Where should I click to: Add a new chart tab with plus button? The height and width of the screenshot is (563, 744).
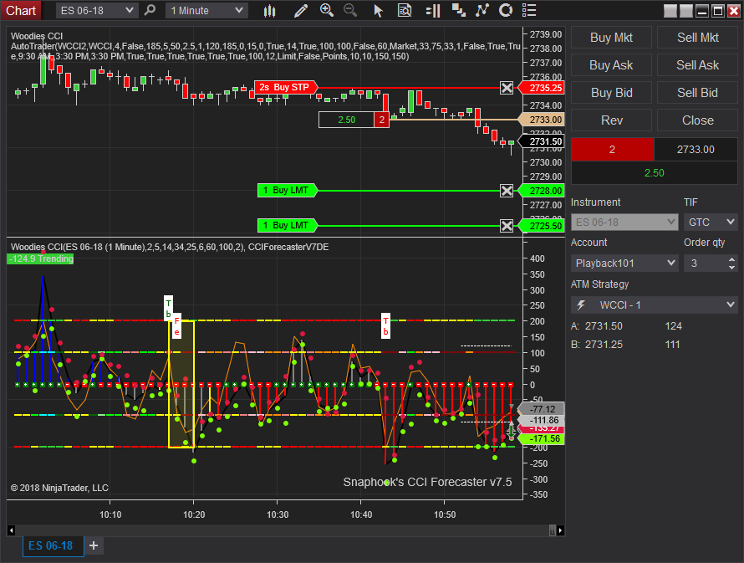pyautogui.click(x=94, y=545)
